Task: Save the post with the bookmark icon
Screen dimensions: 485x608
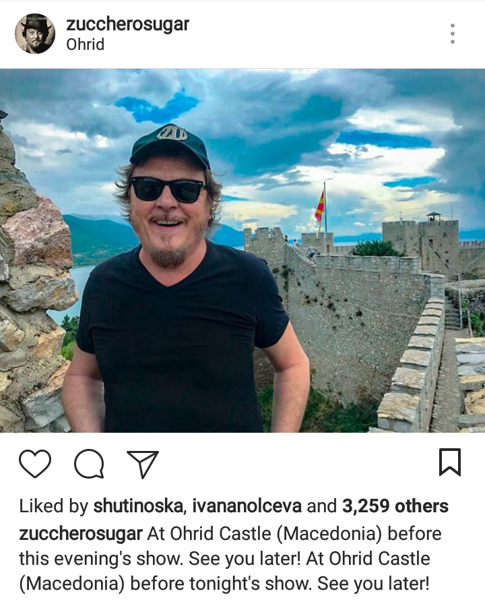Action: (450, 462)
